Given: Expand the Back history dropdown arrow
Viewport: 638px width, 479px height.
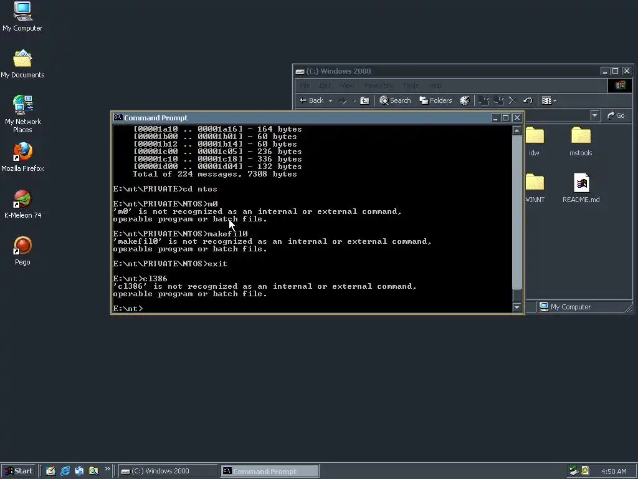Looking at the screenshot, I should pyautogui.click(x=330, y=100).
